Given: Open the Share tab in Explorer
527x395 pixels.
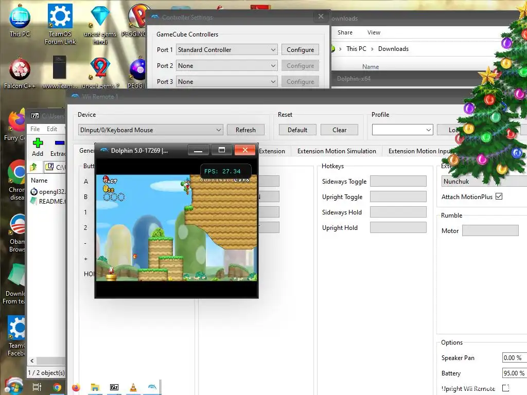Looking at the screenshot, I should coord(345,32).
